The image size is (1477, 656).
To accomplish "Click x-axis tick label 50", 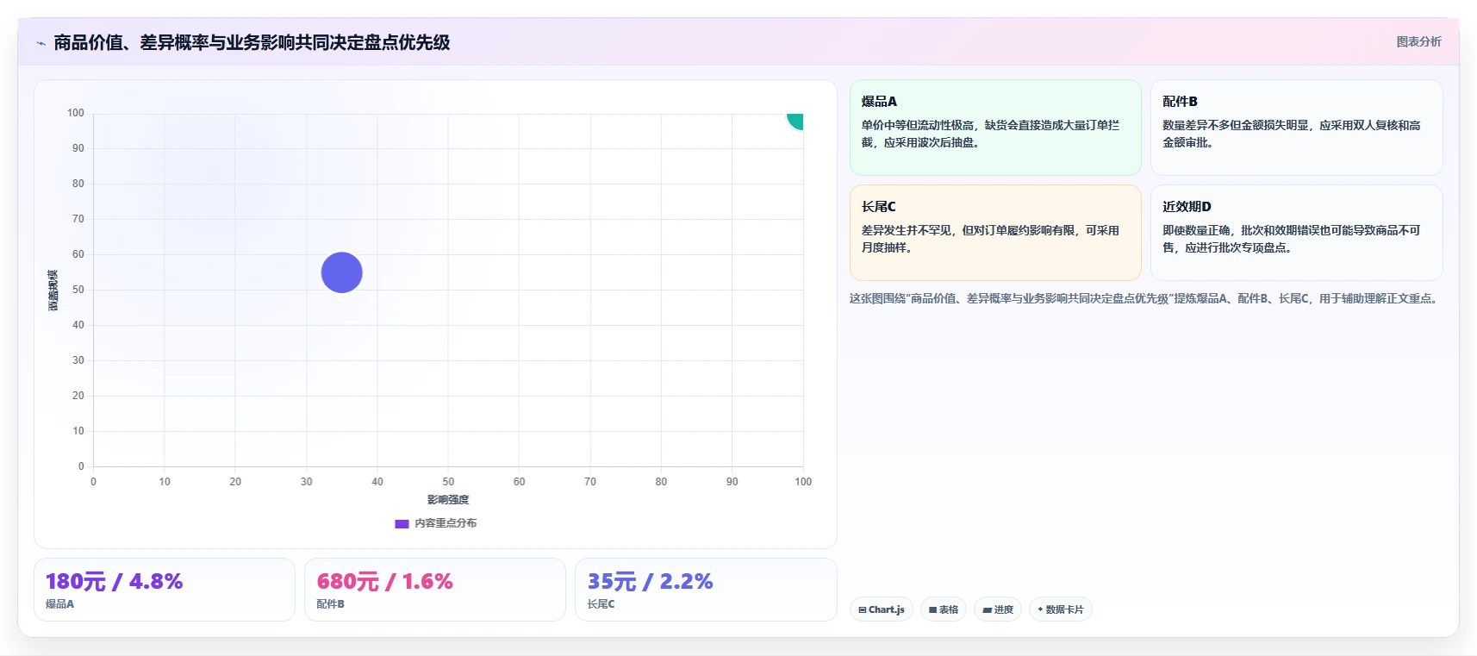I will click(448, 482).
